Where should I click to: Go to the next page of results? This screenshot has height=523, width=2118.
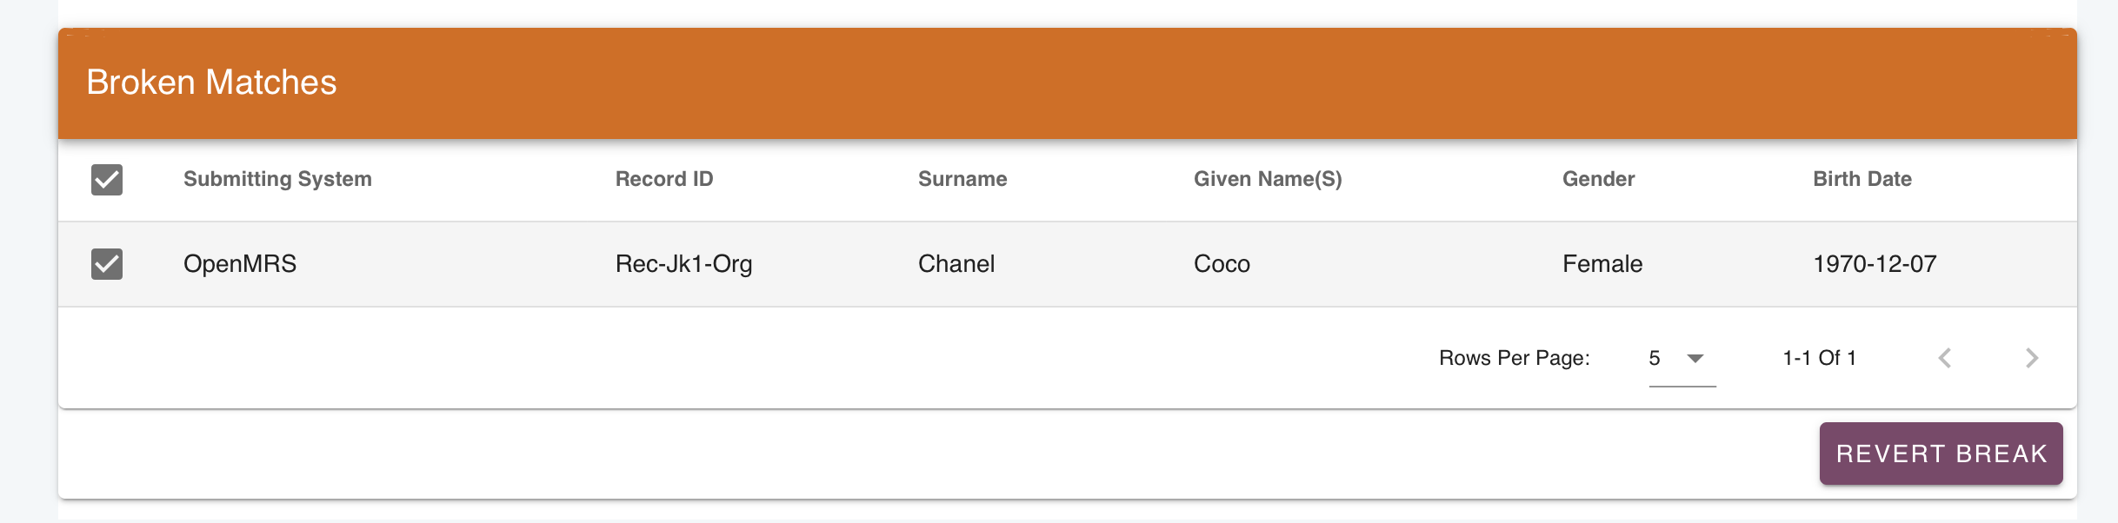pyautogui.click(x=2032, y=358)
